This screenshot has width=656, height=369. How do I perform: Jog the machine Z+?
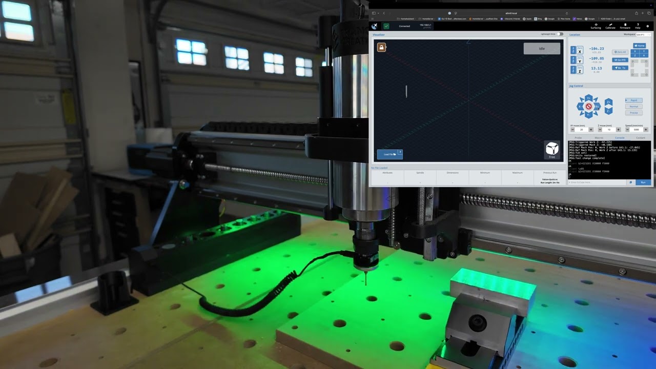coord(608,102)
